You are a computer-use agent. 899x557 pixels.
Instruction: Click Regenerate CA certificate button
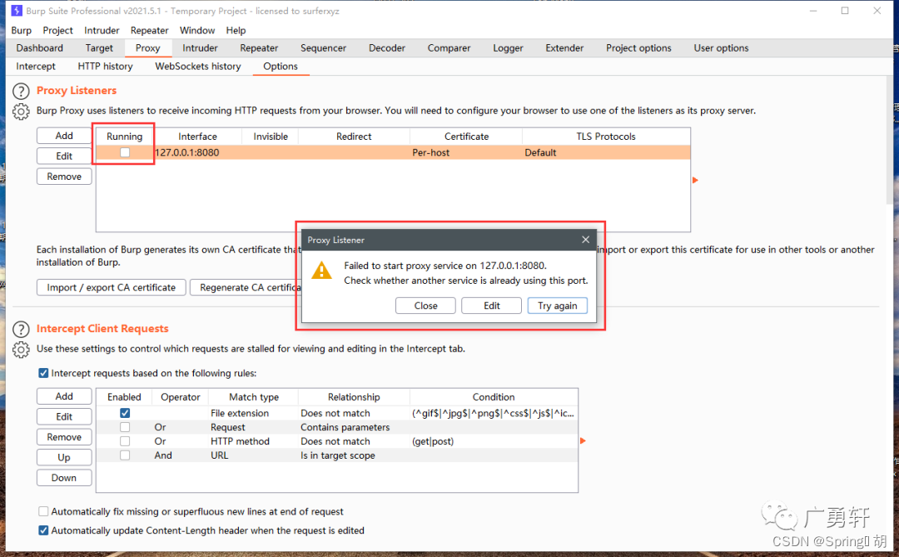(x=246, y=287)
